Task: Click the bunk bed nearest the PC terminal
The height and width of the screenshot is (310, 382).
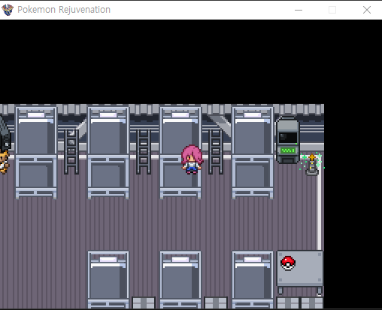Action: click(x=253, y=153)
